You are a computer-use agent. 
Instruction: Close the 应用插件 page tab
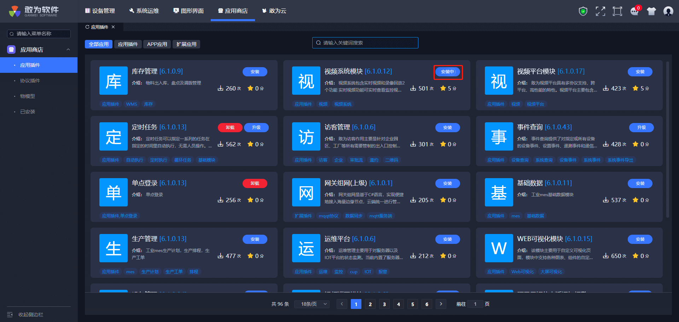click(113, 27)
